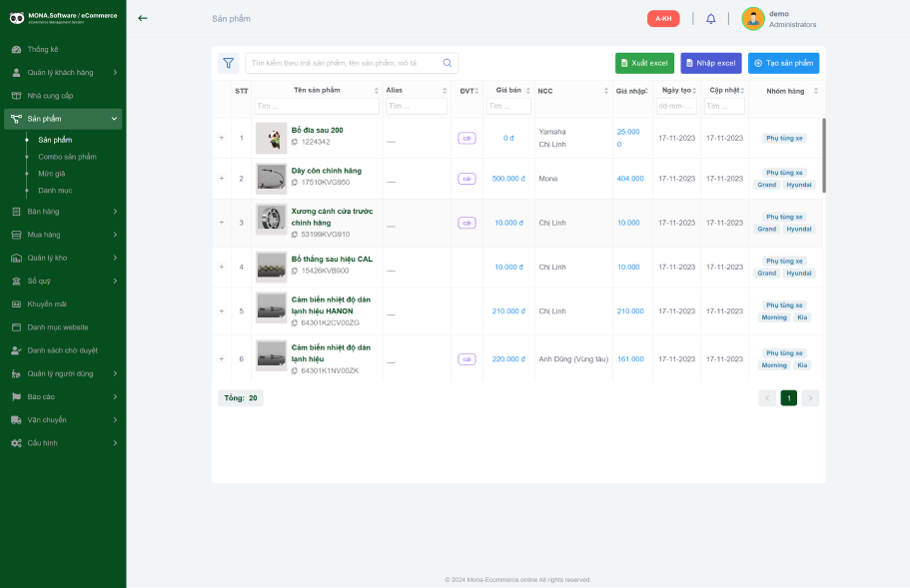Click the filter funnel icon
This screenshot has width=910, height=588.
(x=229, y=63)
